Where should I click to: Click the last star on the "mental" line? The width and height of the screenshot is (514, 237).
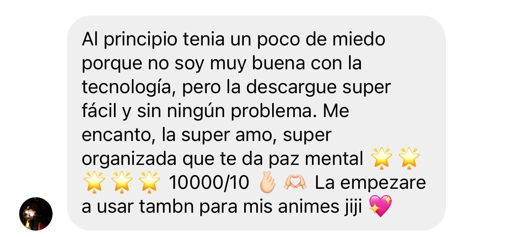point(410,159)
